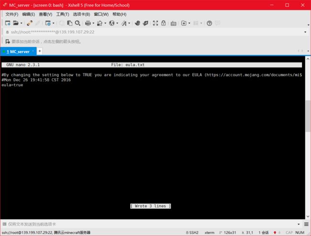The height and width of the screenshot is (236, 311).
Task: Click the compose bar text input field
Action: click(x=152, y=224)
